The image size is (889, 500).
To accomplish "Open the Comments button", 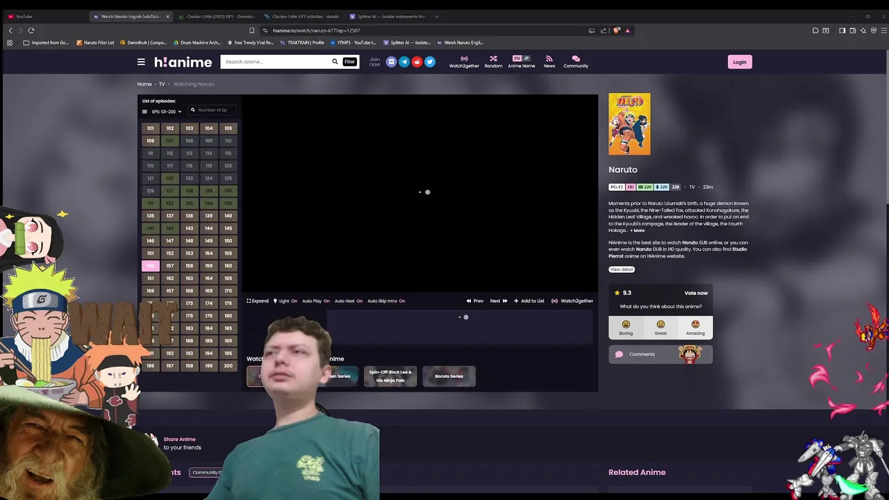I will pos(660,354).
